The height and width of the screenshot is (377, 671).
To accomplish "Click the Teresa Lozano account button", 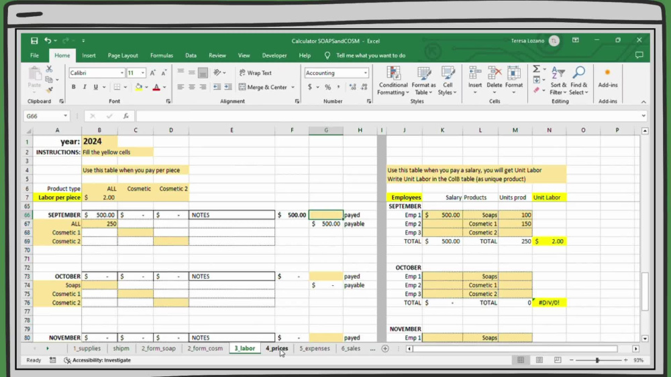I will (535, 41).
